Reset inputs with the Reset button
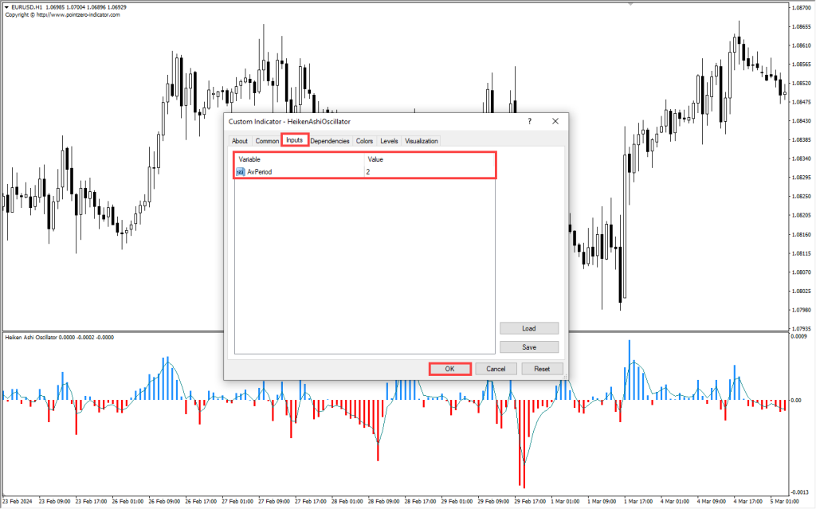This screenshot has width=816, height=509. (542, 369)
